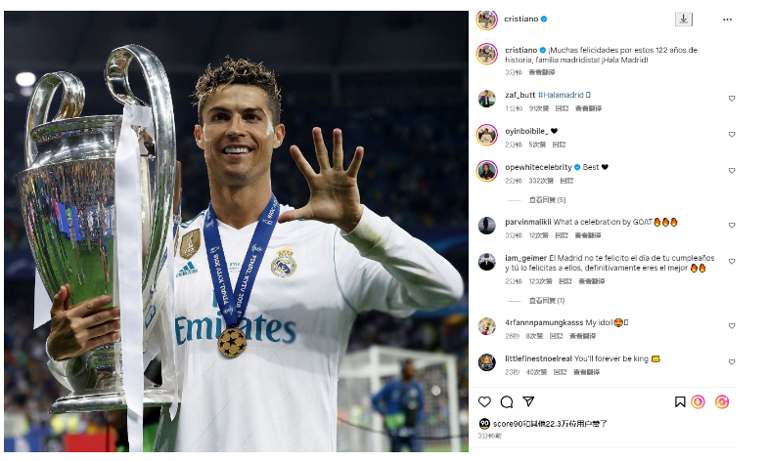Open parvinmalikli's profile avatar
This screenshot has height=461, width=768.
pyautogui.click(x=487, y=226)
